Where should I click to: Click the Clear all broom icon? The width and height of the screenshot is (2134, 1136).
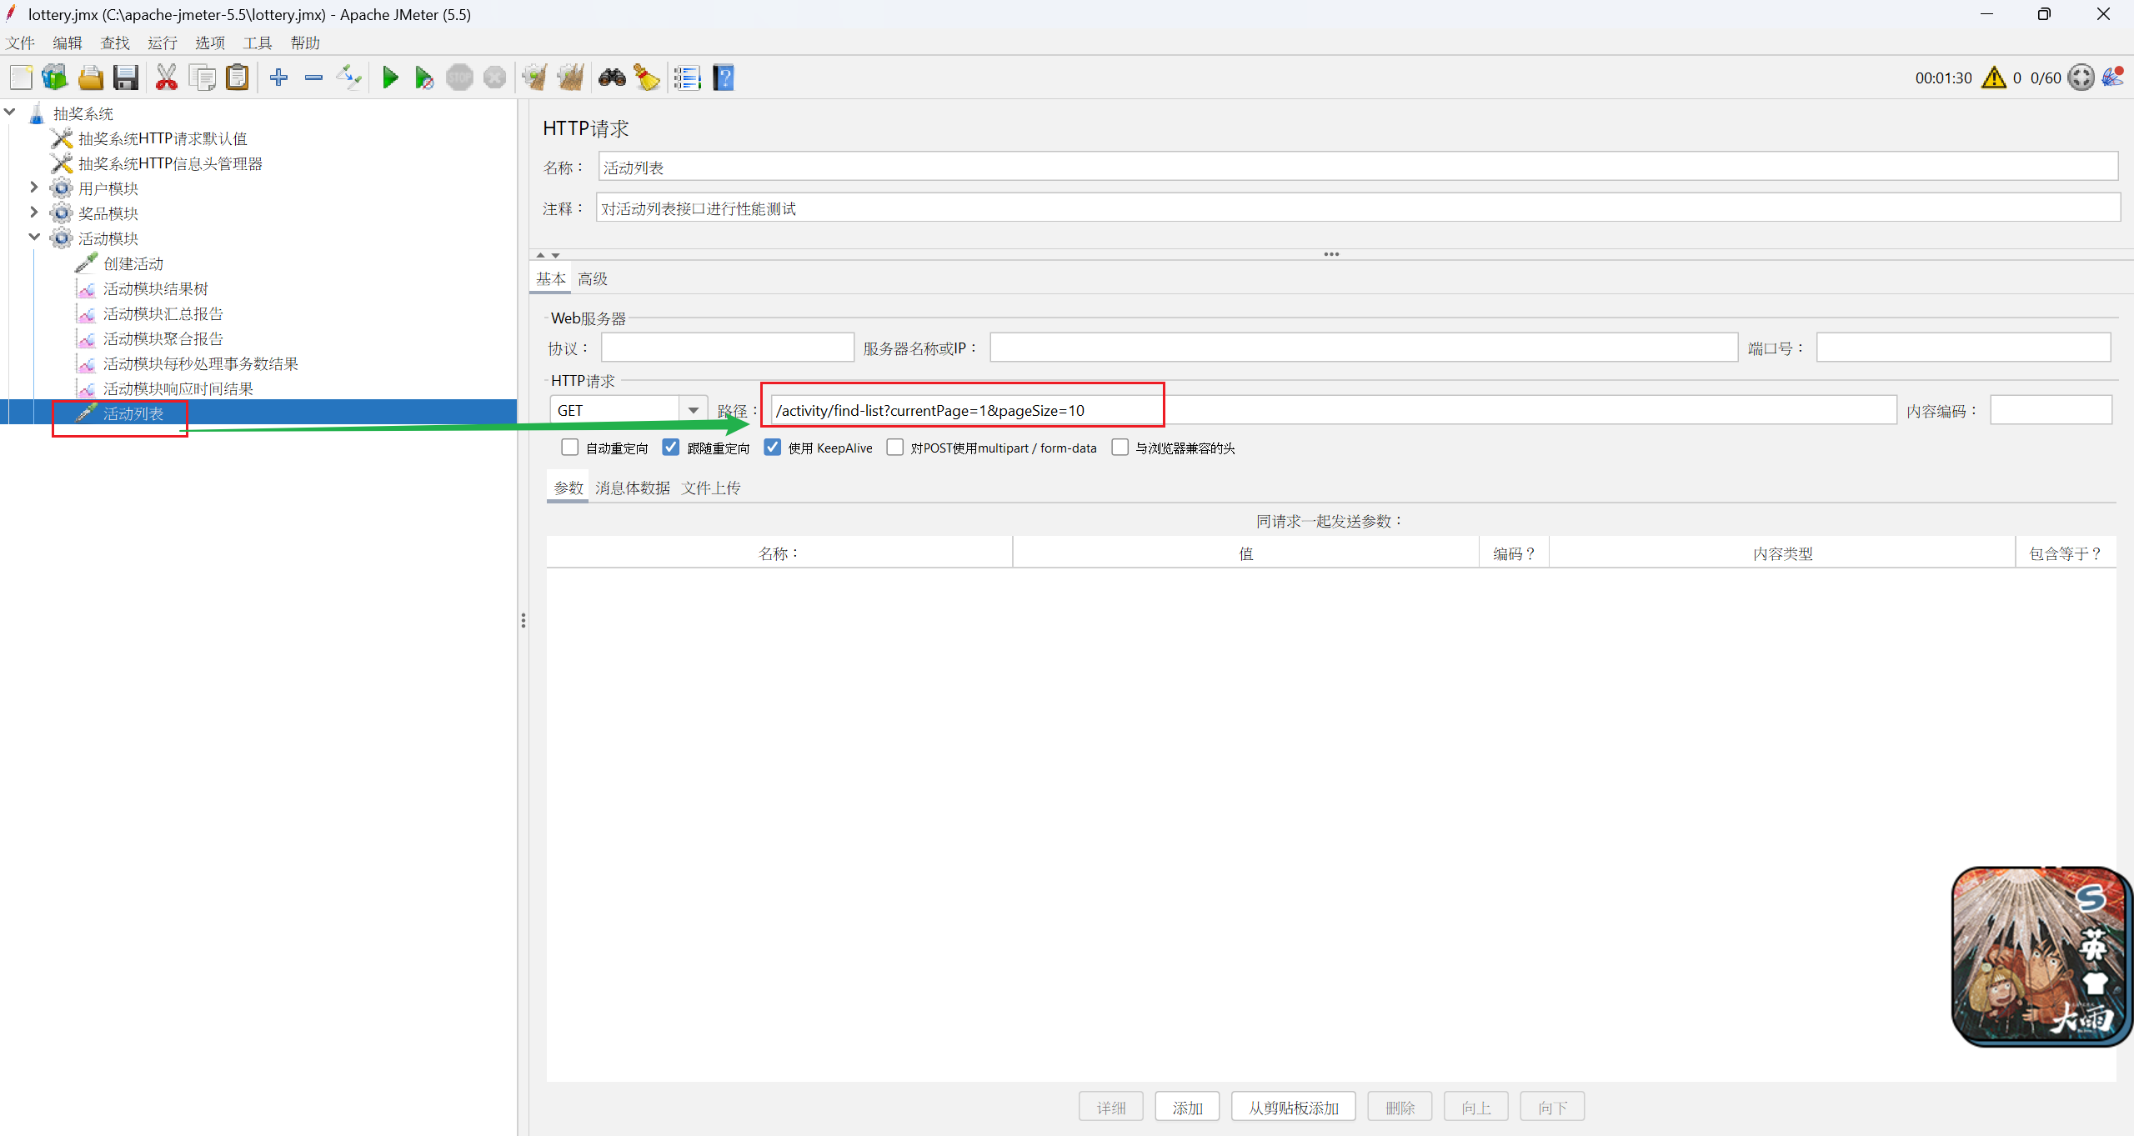coord(571,78)
